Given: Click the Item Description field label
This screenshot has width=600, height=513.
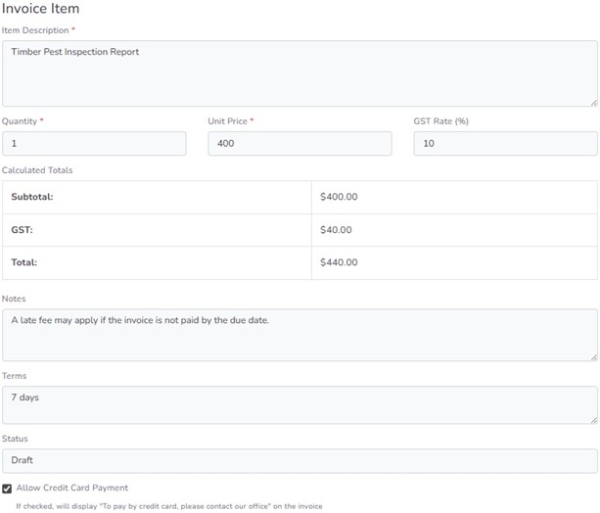Looking at the screenshot, I should (35, 30).
